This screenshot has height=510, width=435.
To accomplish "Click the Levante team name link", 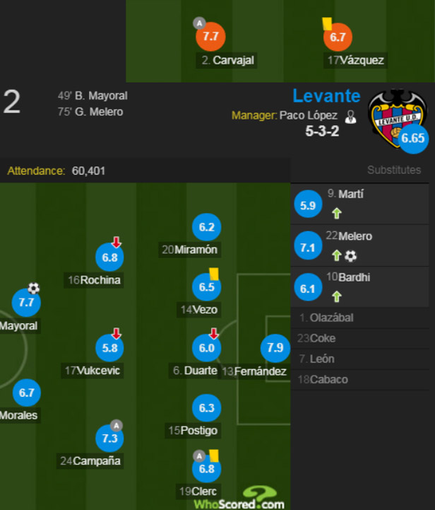I will pos(326,96).
